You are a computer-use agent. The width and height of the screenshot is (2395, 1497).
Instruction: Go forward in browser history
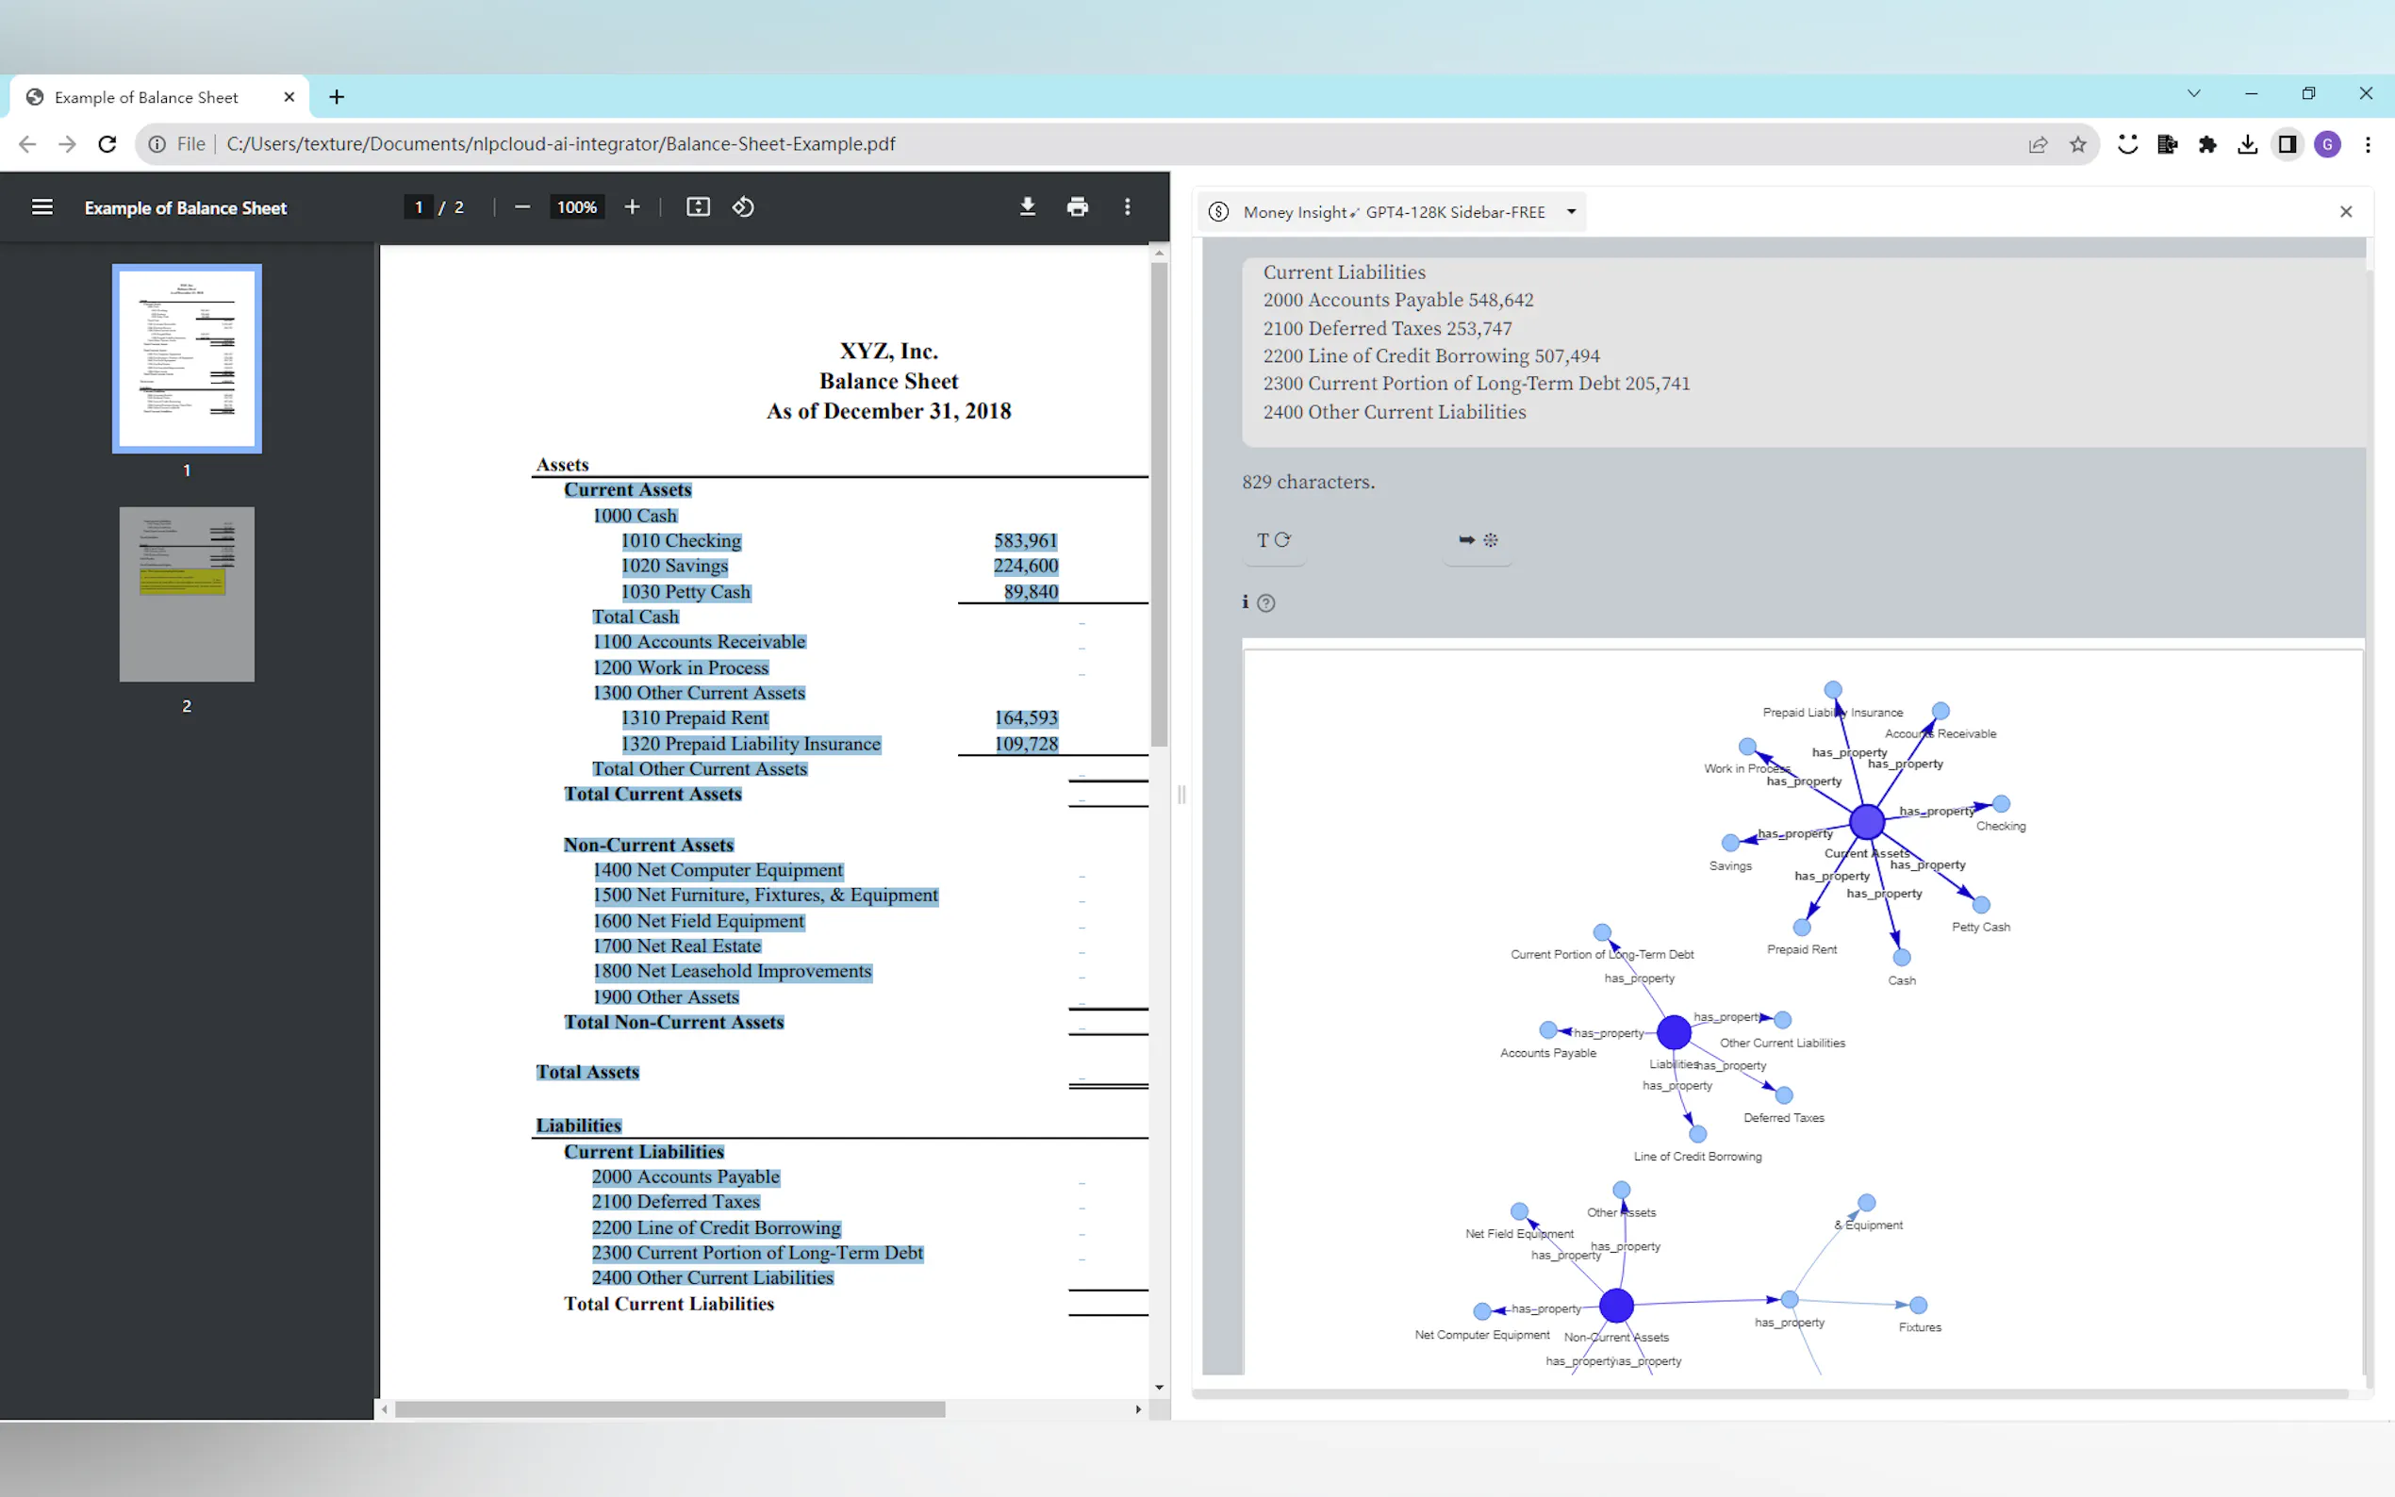pos(66,144)
